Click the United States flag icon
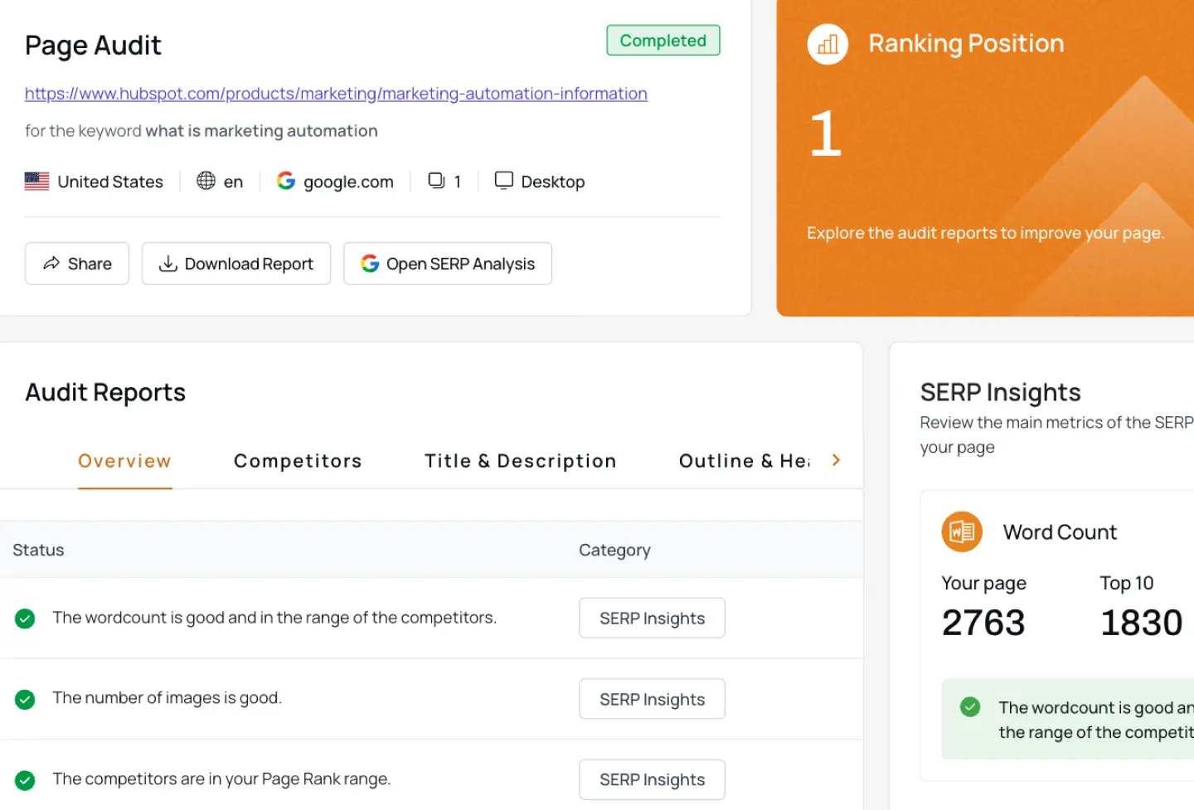This screenshot has width=1194, height=810. tap(37, 182)
